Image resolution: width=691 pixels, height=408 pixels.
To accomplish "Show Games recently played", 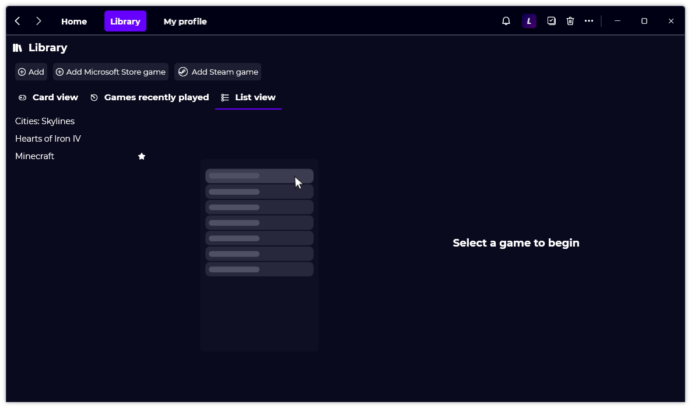I will tap(149, 97).
